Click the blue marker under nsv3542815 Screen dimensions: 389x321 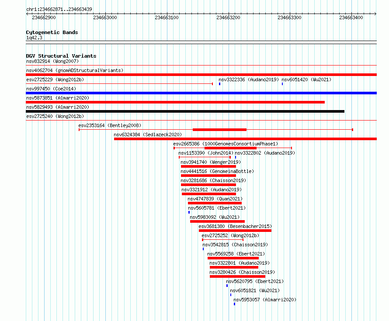203,249
